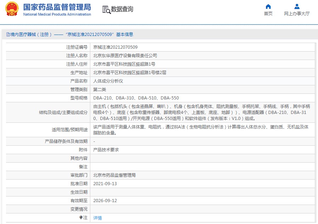The image size is (318, 224).
Task: Click the 网上办事大厅 user icon
Action: [x=297, y=6]
